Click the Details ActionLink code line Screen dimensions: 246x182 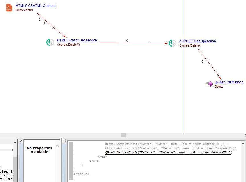tap(171, 148)
